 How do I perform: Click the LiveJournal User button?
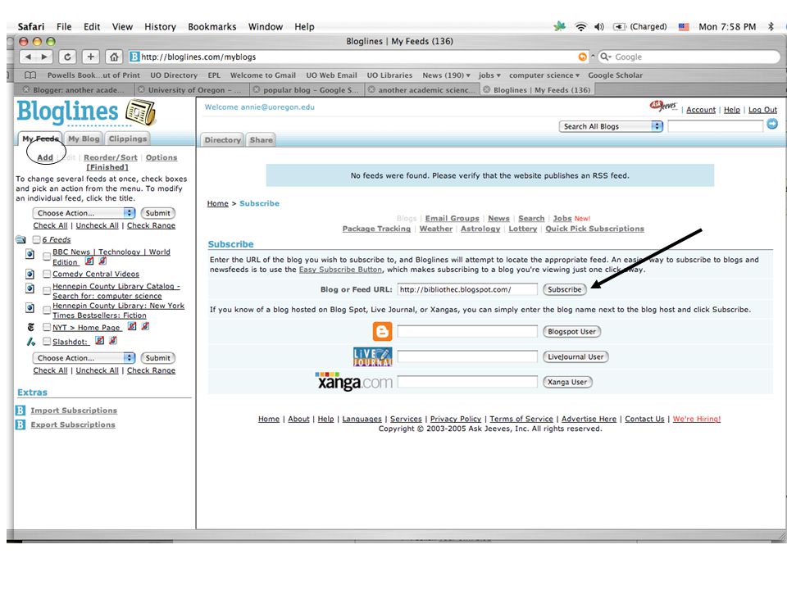pos(575,356)
